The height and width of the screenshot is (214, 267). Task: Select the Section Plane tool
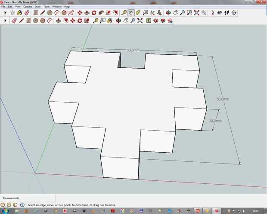pos(234,13)
